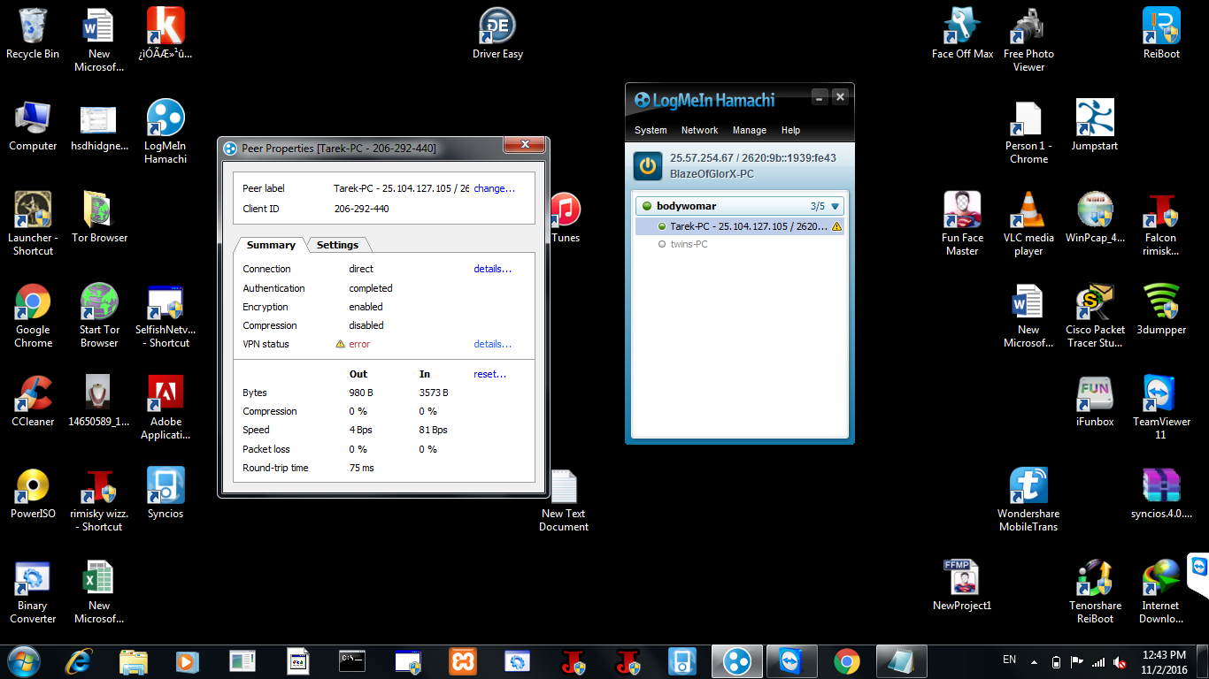Open Tenorshare ReiBoot desktop icon

click(x=1095, y=591)
